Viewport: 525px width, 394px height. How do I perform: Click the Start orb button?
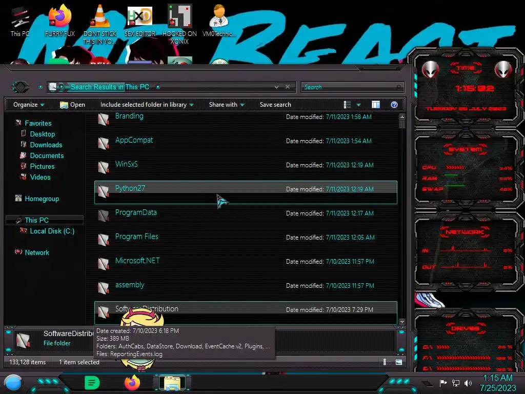(x=13, y=383)
